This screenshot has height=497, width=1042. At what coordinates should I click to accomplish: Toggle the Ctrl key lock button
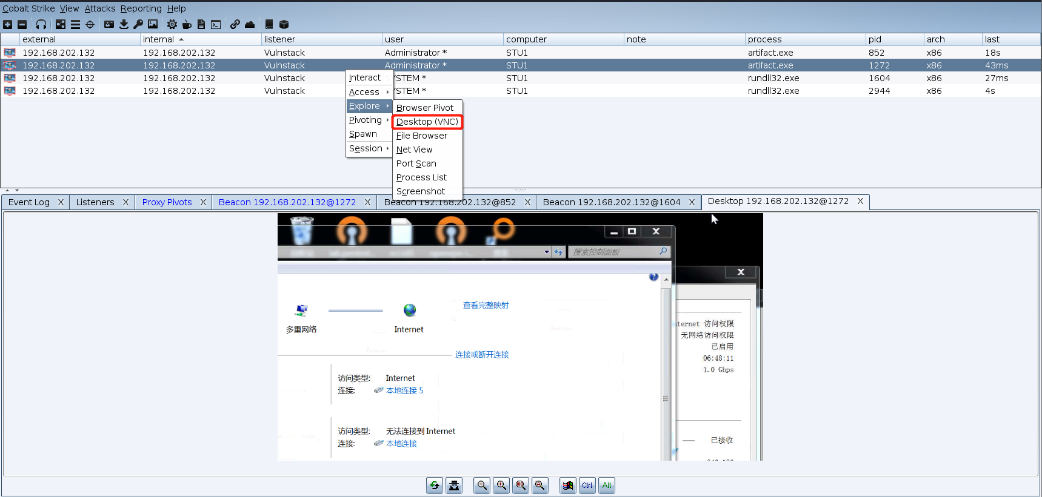pyautogui.click(x=587, y=485)
